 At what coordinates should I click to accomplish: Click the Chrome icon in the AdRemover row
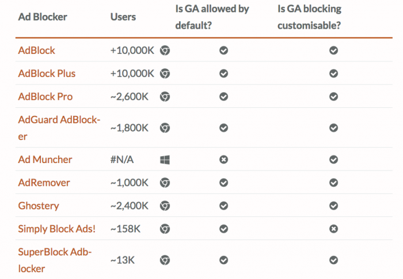click(165, 183)
